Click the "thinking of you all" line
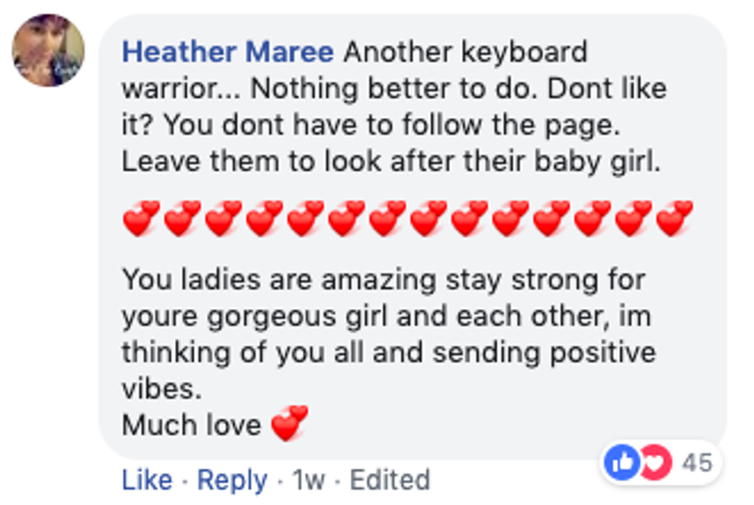 click(389, 352)
